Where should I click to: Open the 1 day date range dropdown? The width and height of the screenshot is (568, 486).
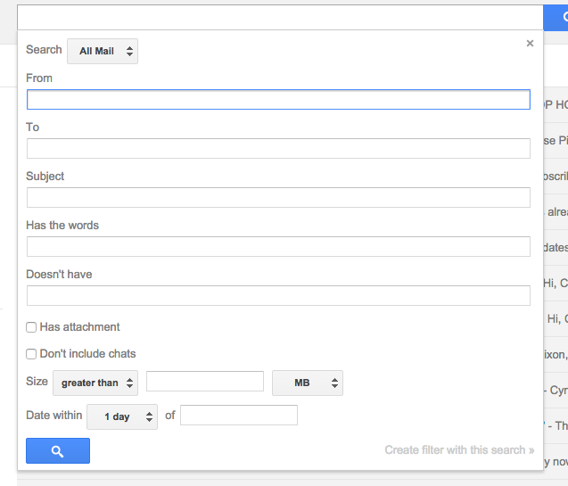(122, 416)
